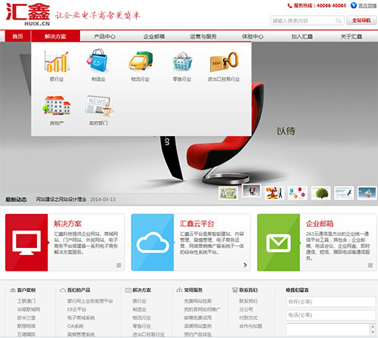Screen dimensions: 378x338
Task: Select the red and yellow figure banner thumbnail
Action: tap(274, 193)
